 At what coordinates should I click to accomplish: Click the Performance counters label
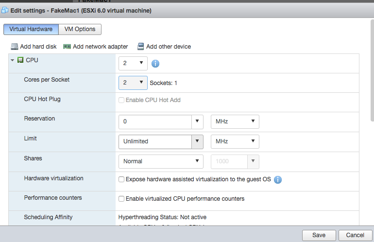coord(53,198)
